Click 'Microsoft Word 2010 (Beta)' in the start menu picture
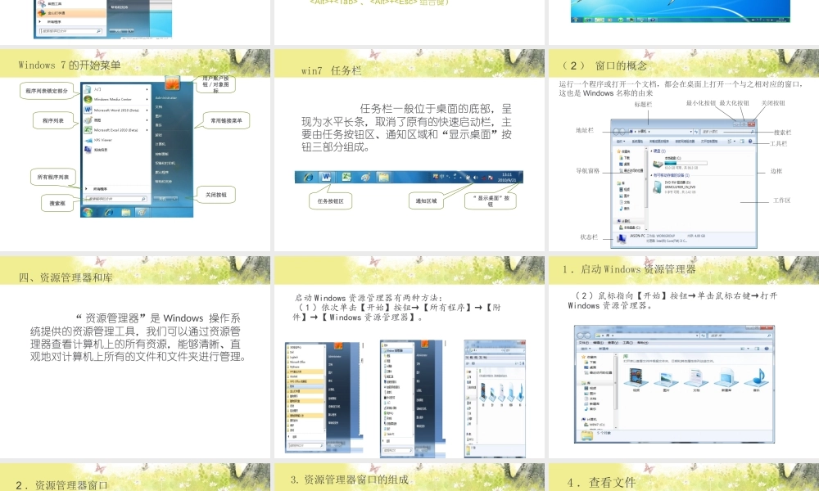Screen dimensions: 819x491 [x=116, y=110]
